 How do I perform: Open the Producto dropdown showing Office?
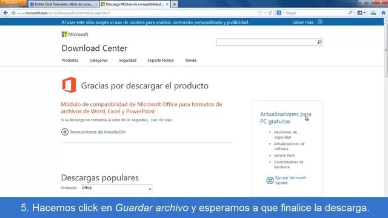[x=116, y=188]
